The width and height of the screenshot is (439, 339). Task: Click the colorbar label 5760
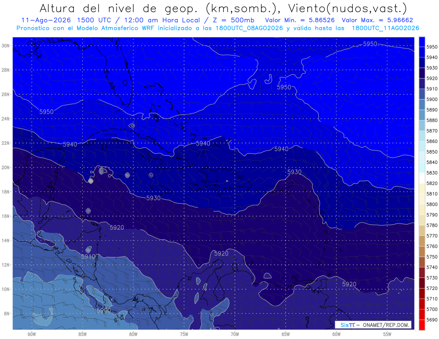[432, 246]
